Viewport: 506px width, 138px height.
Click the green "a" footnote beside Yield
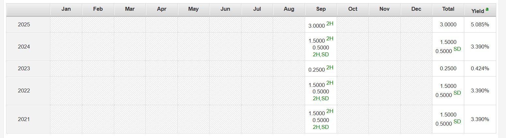(x=487, y=9)
